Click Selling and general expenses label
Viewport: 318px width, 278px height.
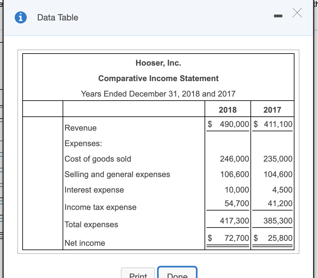(117, 175)
